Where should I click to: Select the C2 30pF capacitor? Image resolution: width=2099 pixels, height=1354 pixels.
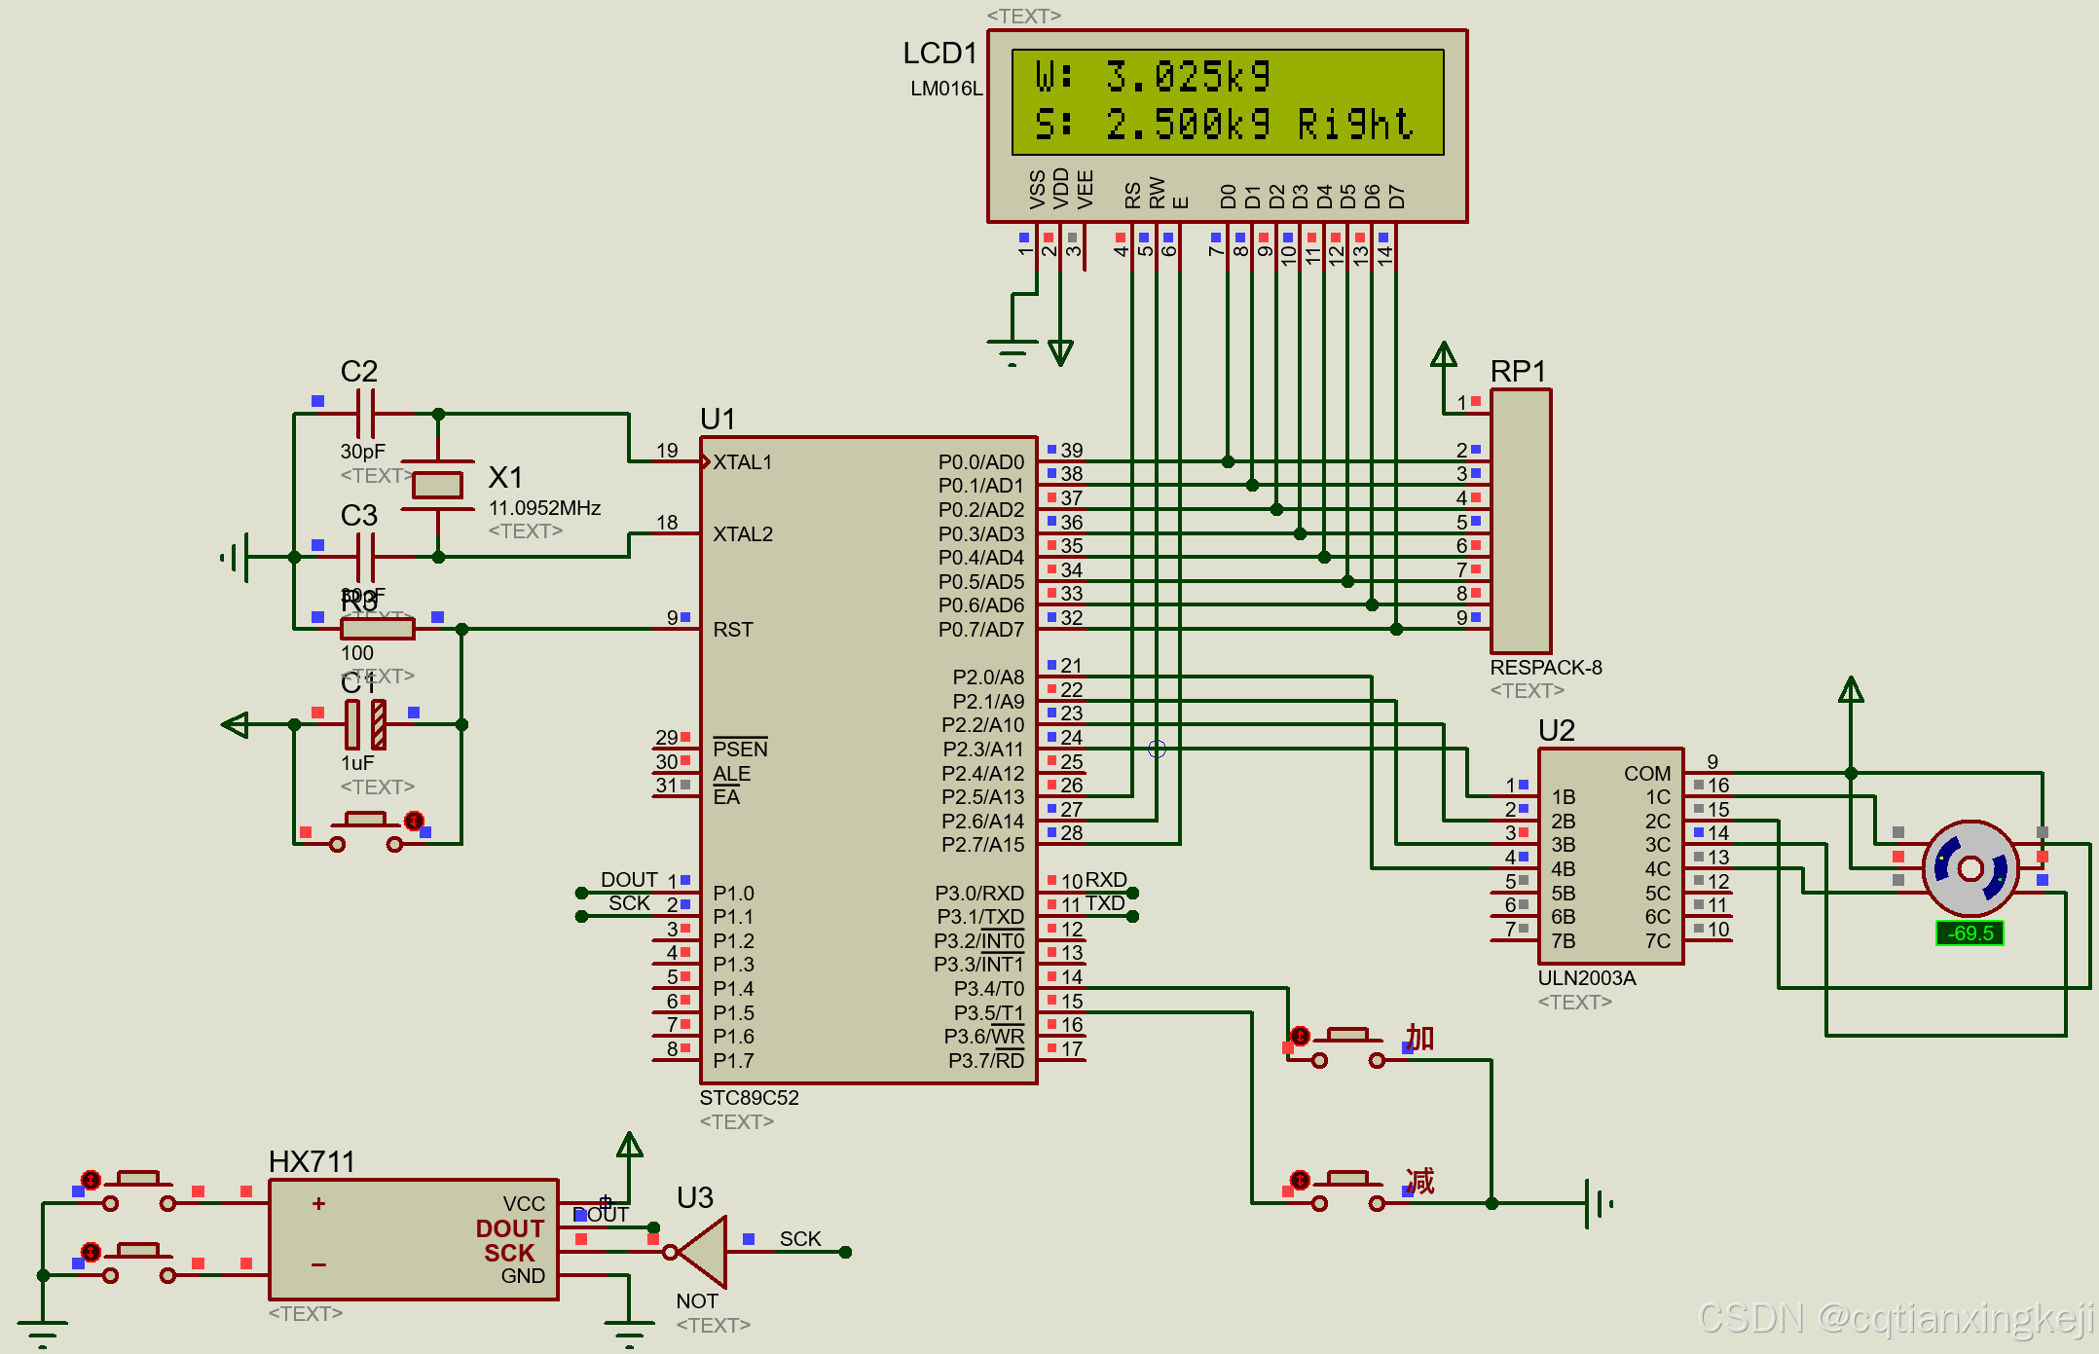coord(365,414)
